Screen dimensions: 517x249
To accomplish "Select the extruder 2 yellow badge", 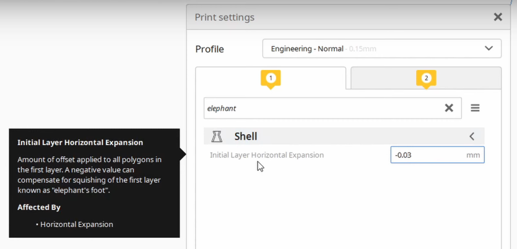I will pyautogui.click(x=426, y=79).
